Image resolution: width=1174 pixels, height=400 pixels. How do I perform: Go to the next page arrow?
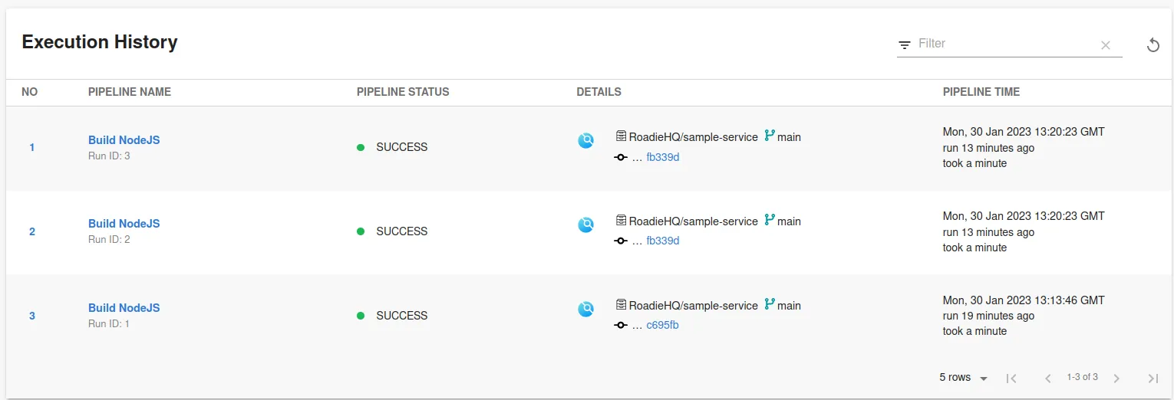(1116, 378)
